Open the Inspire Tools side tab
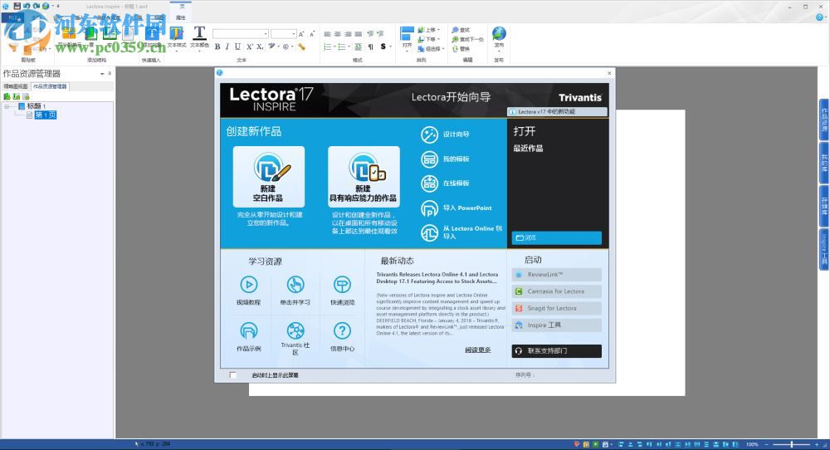Screen dimensions: 830x450 tap(824, 249)
